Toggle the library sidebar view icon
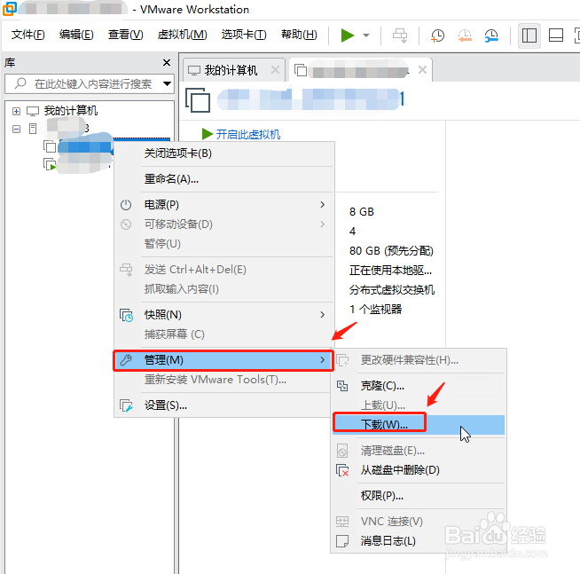 (x=529, y=35)
